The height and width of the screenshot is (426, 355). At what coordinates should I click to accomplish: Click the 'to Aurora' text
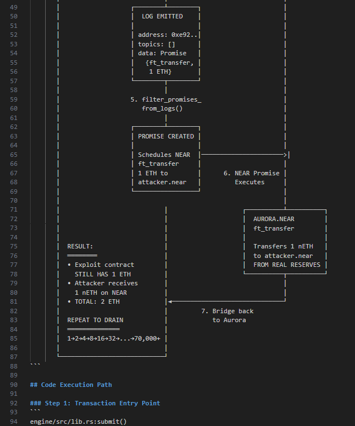229,320
